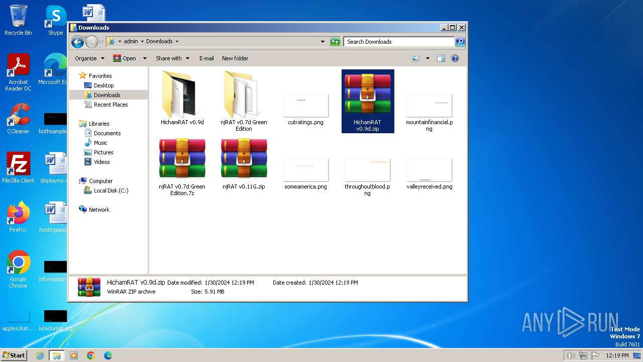Click the Action Center flag icon
Viewport: 643px width, 362px height.
[595, 355]
